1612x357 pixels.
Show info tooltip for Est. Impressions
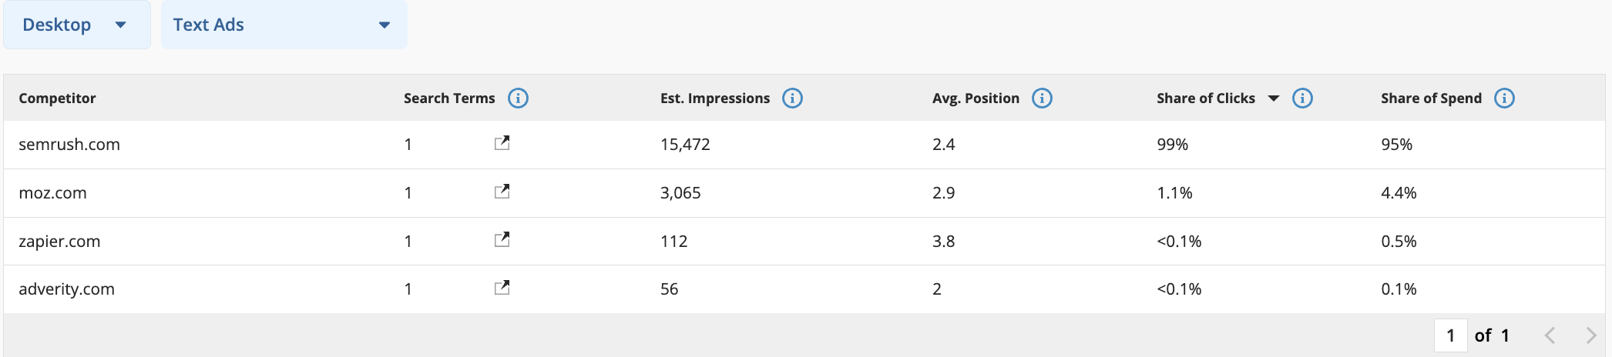pos(792,98)
